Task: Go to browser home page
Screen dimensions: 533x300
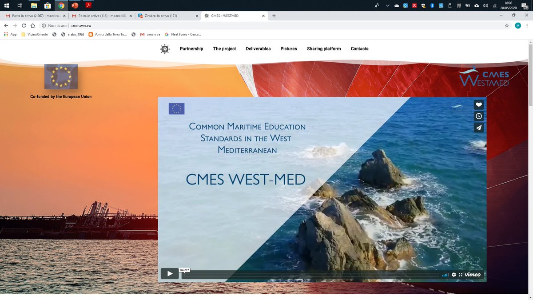Action: click(33, 26)
